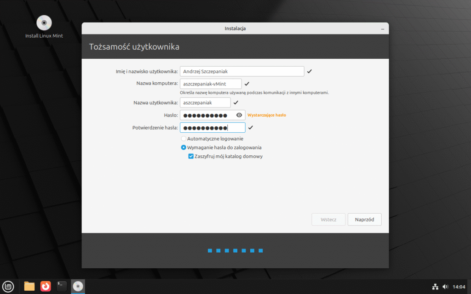
Task: Click the Potwierdzenie hasła field
Action: coord(213,128)
